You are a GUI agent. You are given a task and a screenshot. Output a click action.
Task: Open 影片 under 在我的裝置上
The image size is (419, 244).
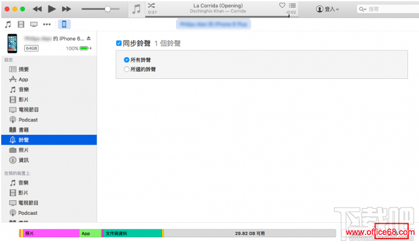[49, 193]
